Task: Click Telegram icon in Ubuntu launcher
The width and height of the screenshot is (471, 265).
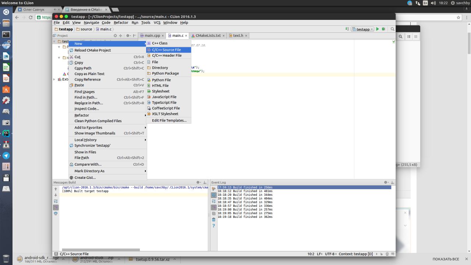Action: click(x=6, y=156)
